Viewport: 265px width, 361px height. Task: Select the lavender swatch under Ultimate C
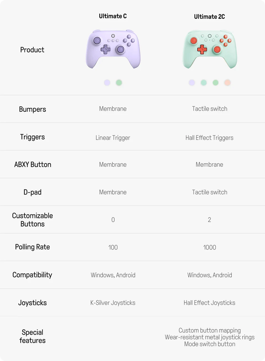[107, 83]
